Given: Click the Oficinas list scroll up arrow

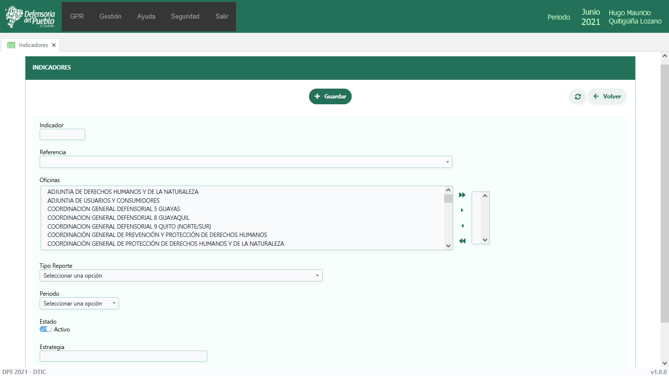Looking at the screenshot, I should click(448, 190).
